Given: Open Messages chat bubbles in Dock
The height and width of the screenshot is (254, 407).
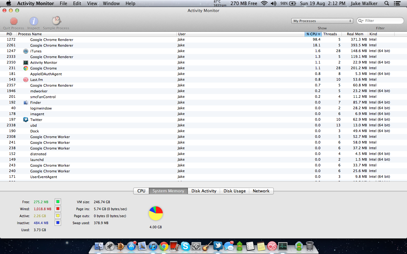Looking at the screenshot, I should tap(229, 246).
